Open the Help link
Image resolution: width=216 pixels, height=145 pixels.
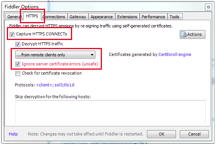(x=13, y=134)
